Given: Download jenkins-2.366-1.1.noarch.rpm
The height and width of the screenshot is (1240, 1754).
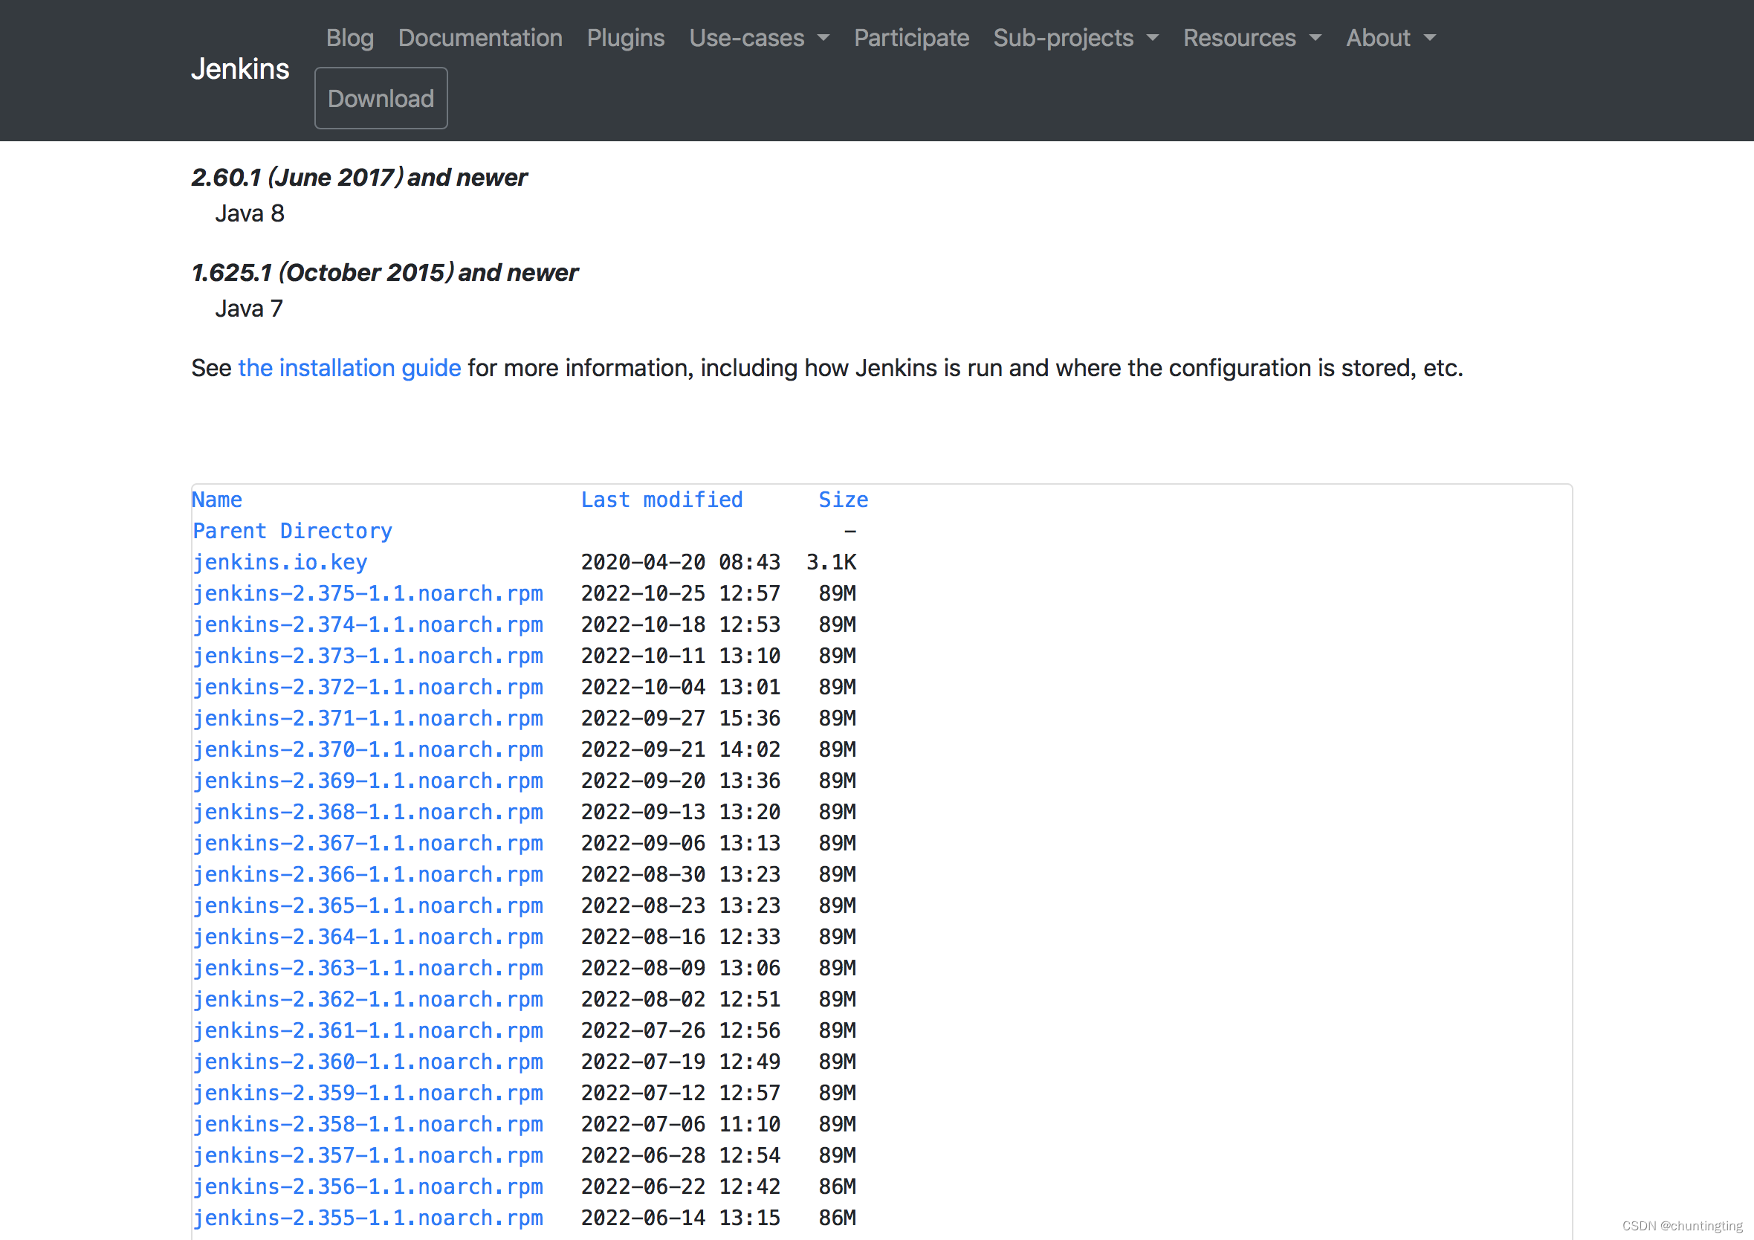Looking at the screenshot, I should tap(367, 875).
